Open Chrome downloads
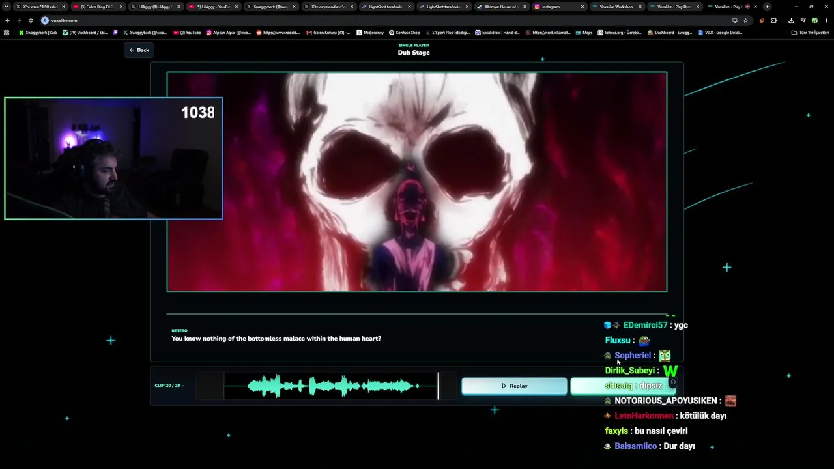The image size is (834, 469). (x=791, y=20)
